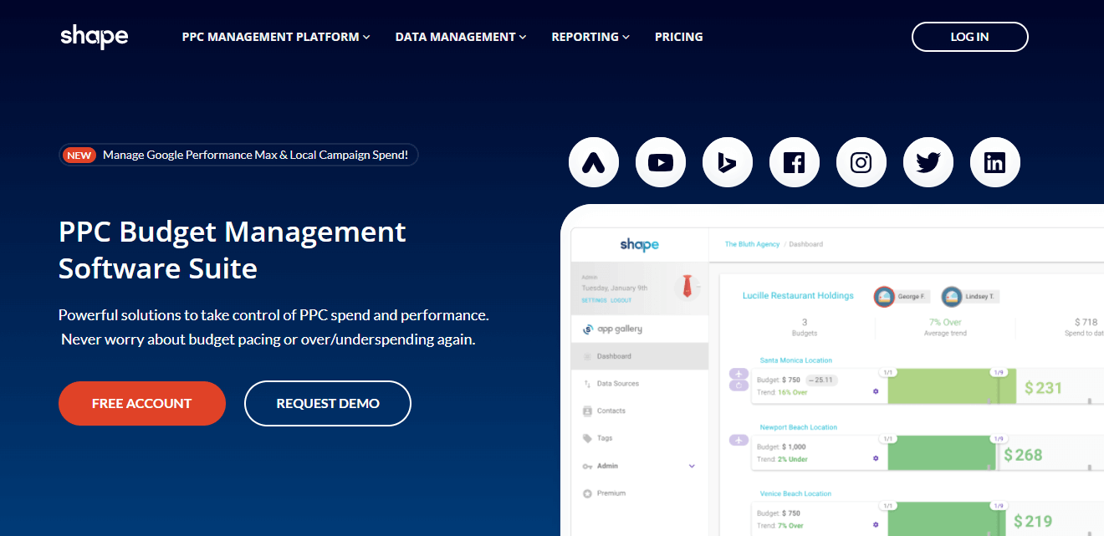Open Newport Beach Location link
The width and height of the screenshot is (1104, 536).
pyautogui.click(x=799, y=427)
